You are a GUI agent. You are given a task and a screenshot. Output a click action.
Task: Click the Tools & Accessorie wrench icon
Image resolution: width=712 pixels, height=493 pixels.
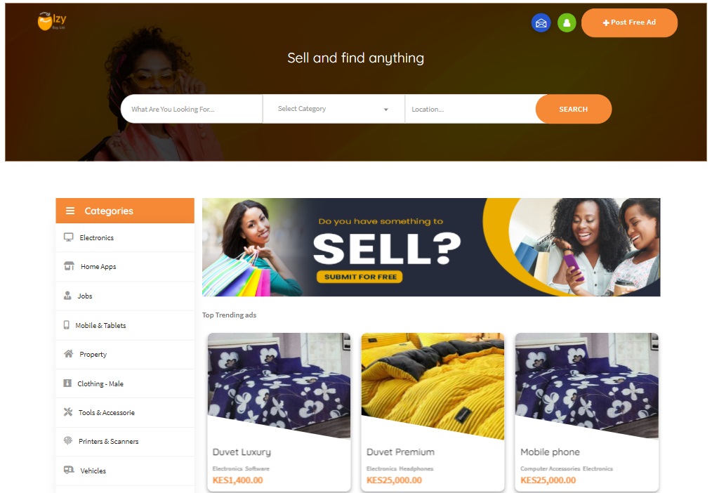point(68,412)
